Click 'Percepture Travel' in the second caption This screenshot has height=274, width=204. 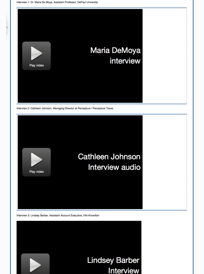pos(102,108)
